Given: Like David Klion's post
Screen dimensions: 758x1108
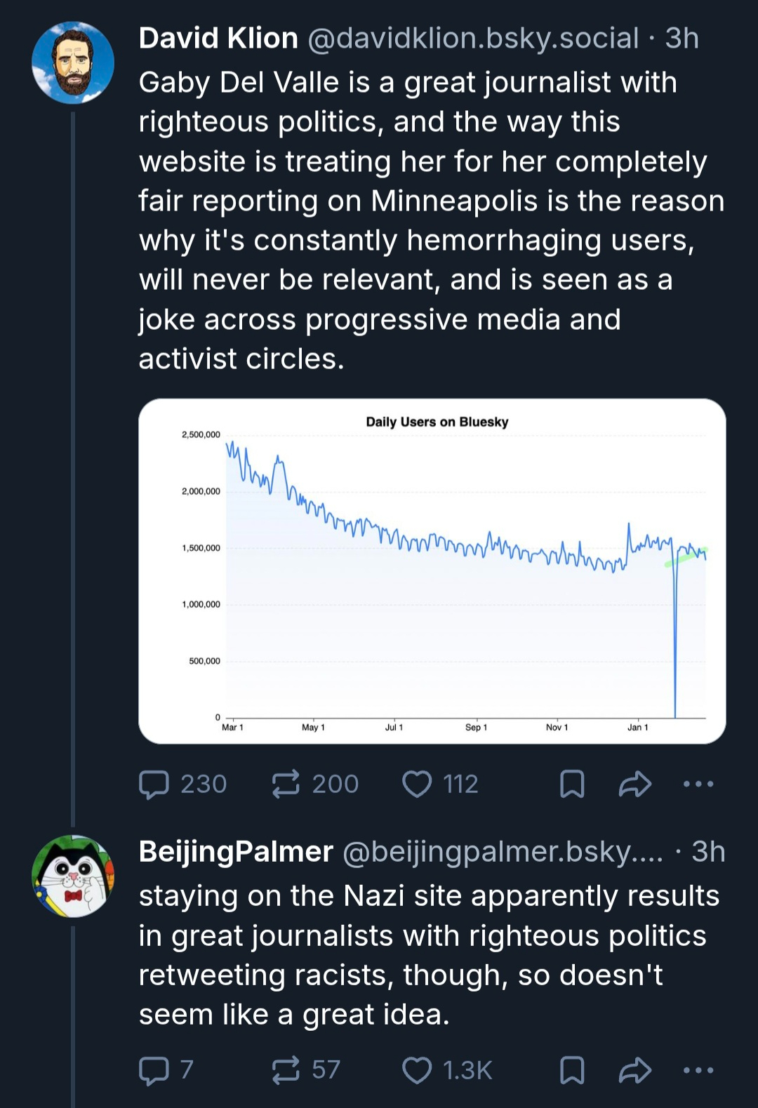Looking at the screenshot, I should [x=417, y=784].
